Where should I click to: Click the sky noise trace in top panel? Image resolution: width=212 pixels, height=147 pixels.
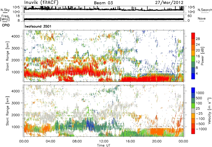(104, 9)
